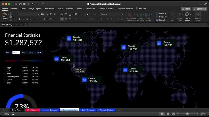
Task: Click the Font Color letter A icon
Action: point(50,19)
